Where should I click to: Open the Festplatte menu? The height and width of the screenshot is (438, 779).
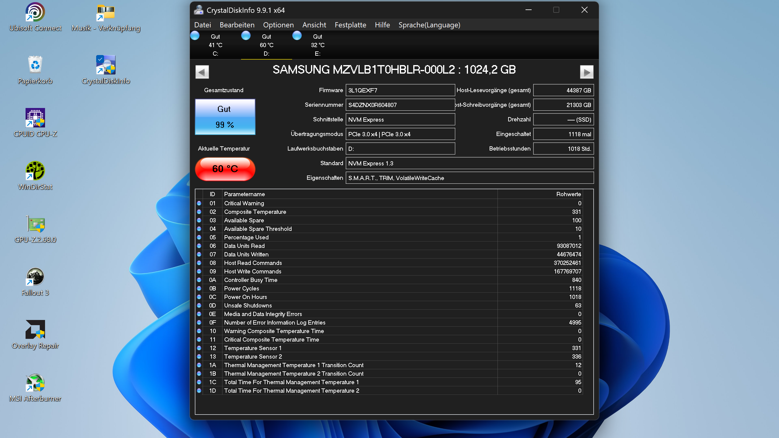tap(350, 25)
